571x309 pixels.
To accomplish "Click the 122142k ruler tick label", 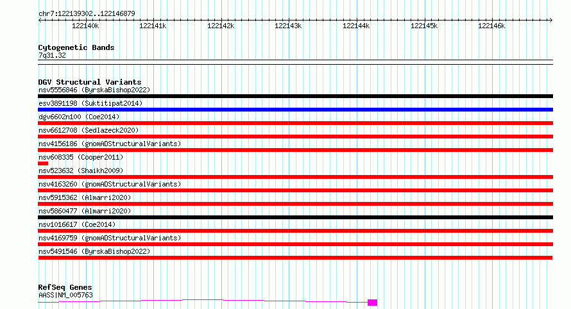I will click(x=221, y=26).
